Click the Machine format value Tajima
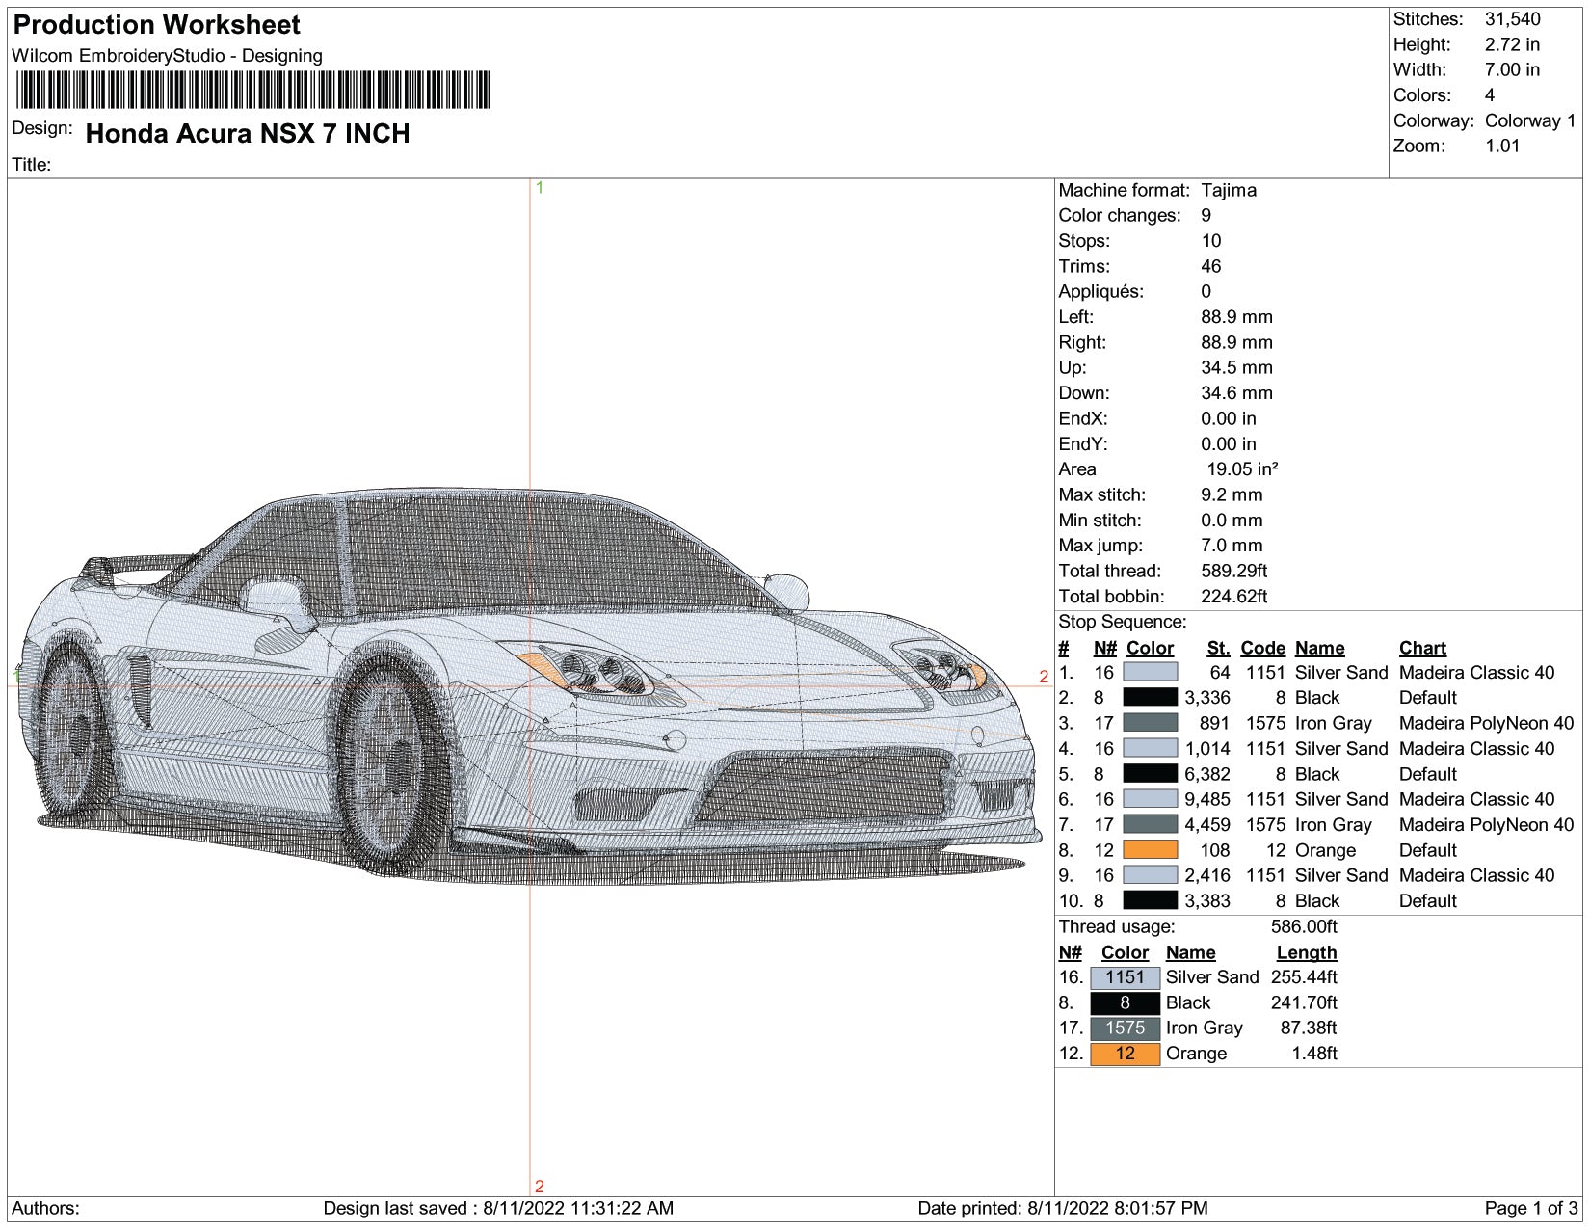The image size is (1590, 1229). click(x=1229, y=190)
